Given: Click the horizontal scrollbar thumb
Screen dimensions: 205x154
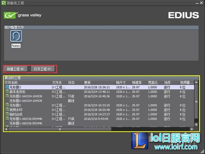Looking at the screenshot, I should pos(60,129).
